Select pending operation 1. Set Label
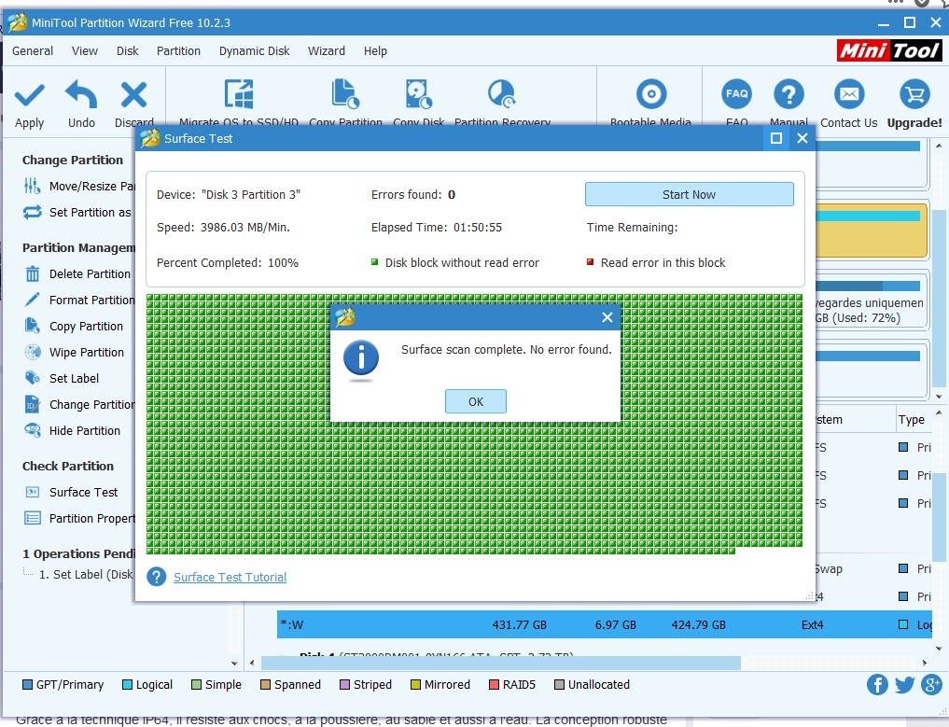 point(86,575)
